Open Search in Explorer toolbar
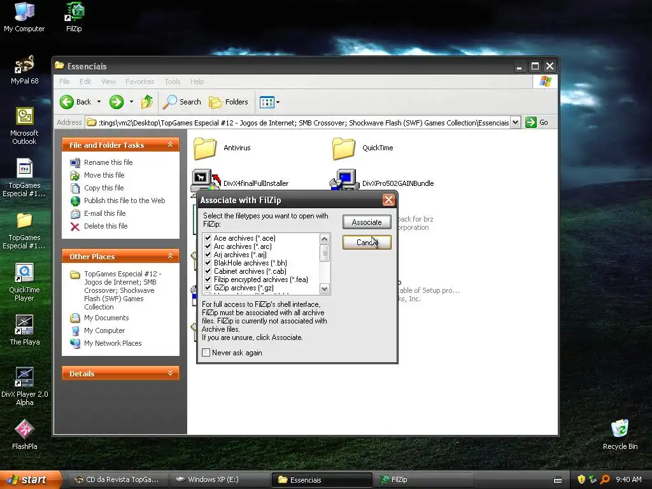652x489 pixels. (x=181, y=102)
